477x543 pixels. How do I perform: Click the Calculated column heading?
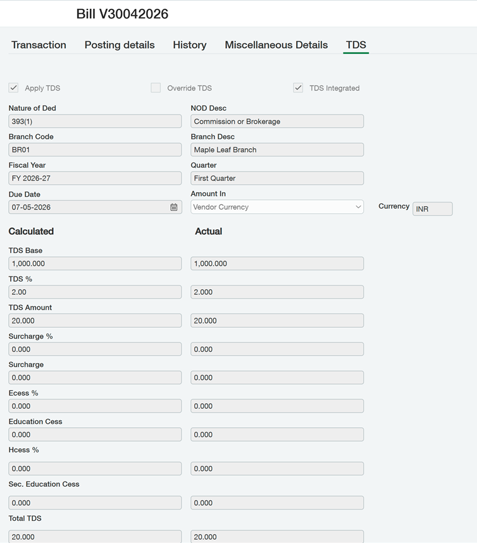coord(31,232)
